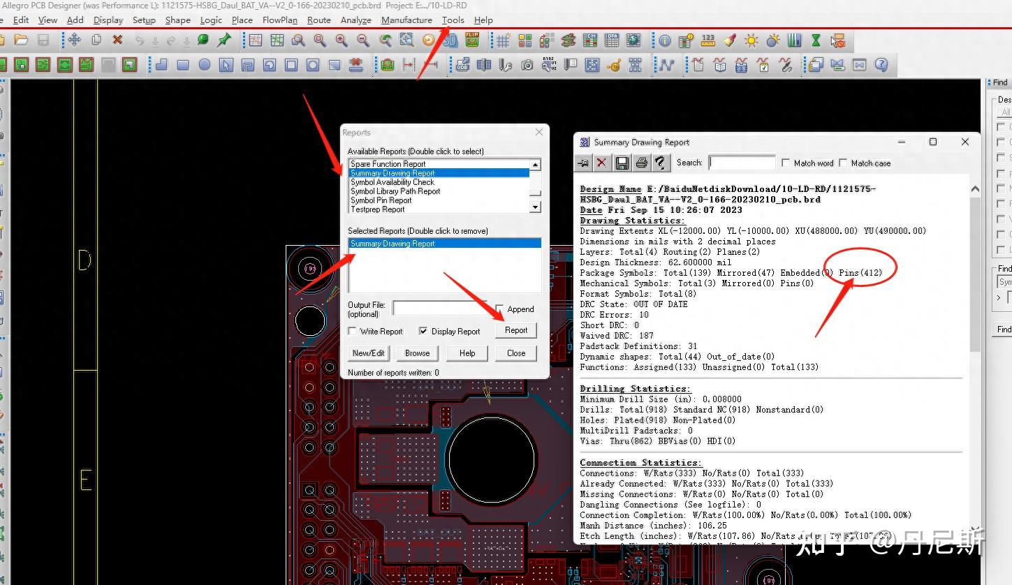Select Symbol Library Path Report
The image size is (1012, 585).
point(439,191)
